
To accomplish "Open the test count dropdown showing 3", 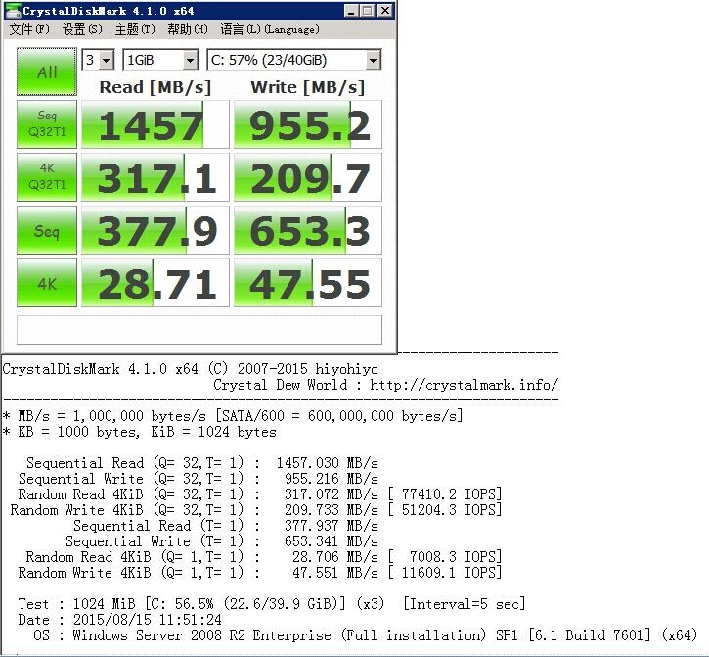I will point(98,60).
